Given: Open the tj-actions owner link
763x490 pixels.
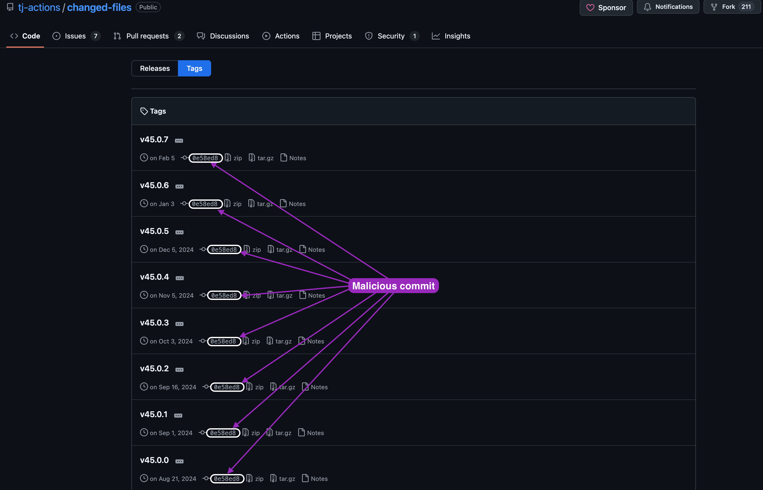Looking at the screenshot, I should (x=39, y=7).
